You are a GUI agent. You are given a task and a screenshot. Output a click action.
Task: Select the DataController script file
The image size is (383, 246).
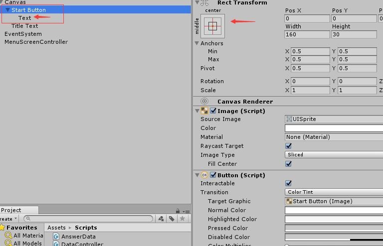coord(82,244)
